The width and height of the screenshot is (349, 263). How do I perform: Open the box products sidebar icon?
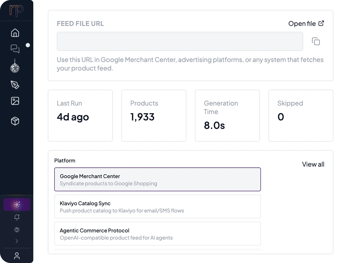15,121
